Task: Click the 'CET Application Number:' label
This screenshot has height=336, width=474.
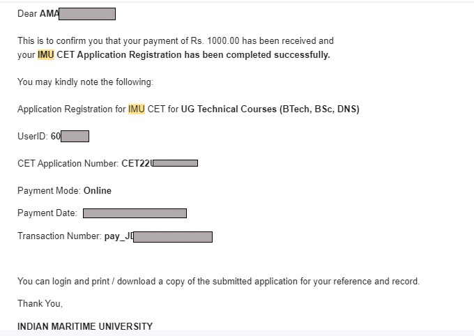Action: click(68, 163)
